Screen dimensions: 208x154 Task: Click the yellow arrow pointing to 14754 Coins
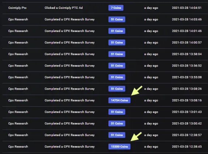136,90
